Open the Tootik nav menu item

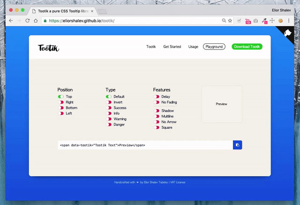pyautogui.click(x=151, y=47)
